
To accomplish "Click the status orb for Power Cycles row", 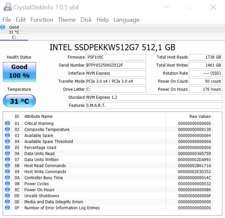I will [7, 184].
